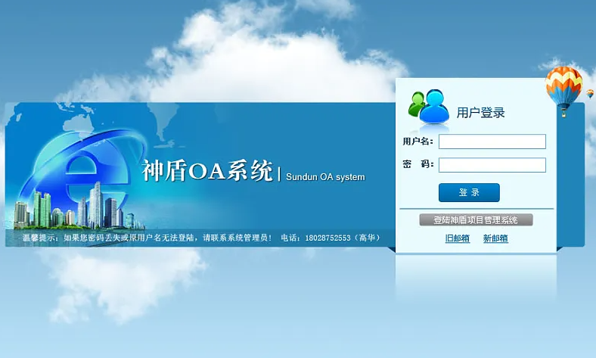Click the 密码 password input field
Viewport: 596px width, 358px height.
coord(492,165)
